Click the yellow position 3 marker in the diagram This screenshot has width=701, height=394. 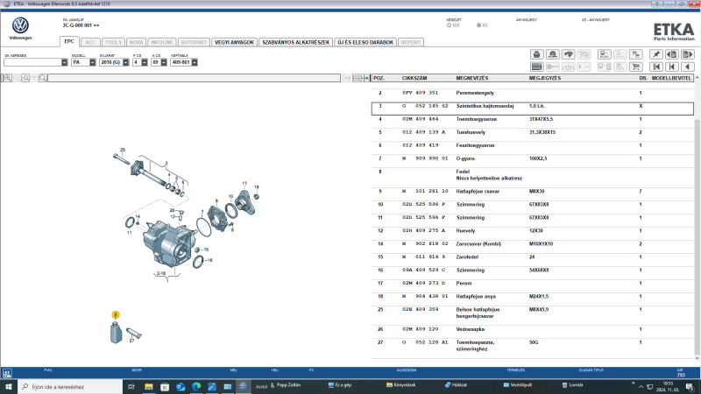click(x=116, y=315)
